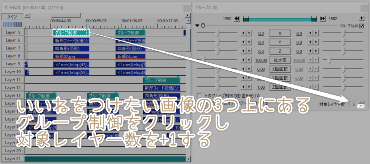Toggle the Layer 7 header button

click(x=13, y=48)
